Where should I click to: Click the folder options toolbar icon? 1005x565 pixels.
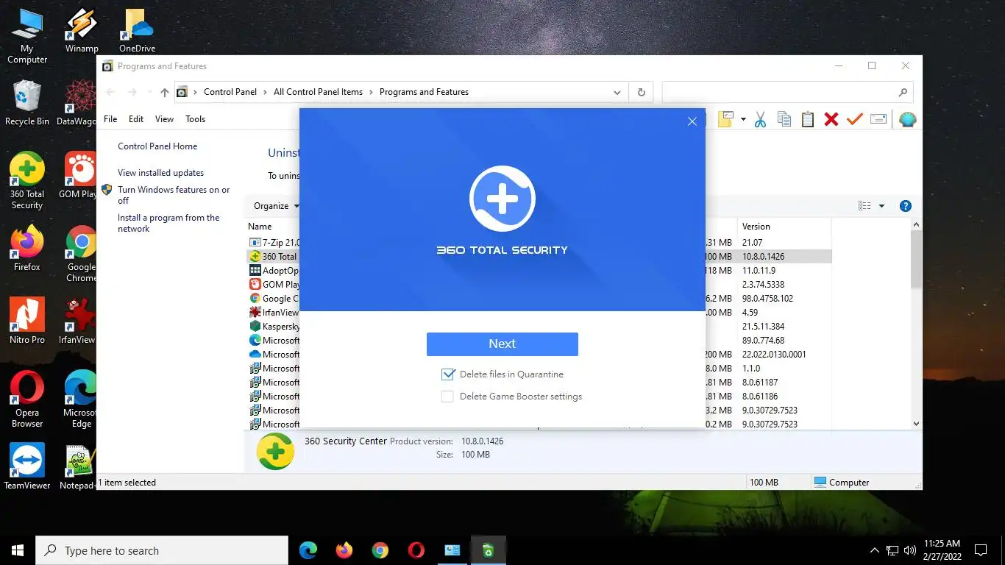[x=727, y=119]
